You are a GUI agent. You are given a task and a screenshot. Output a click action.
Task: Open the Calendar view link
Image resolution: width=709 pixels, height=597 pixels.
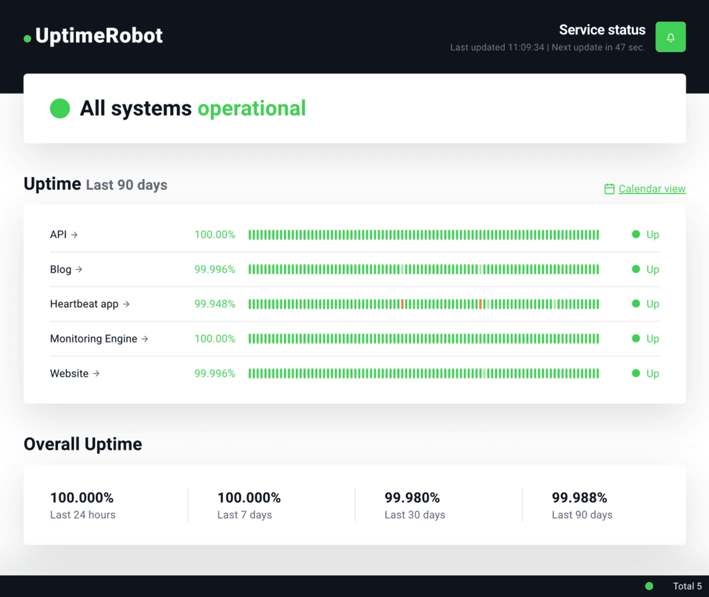coord(652,188)
